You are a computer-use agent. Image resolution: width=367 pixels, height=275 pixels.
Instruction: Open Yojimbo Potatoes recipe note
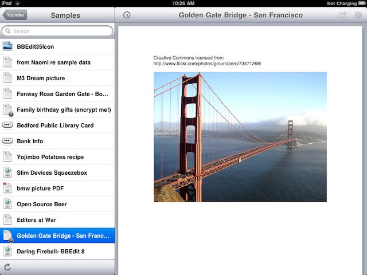[x=50, y=157]
